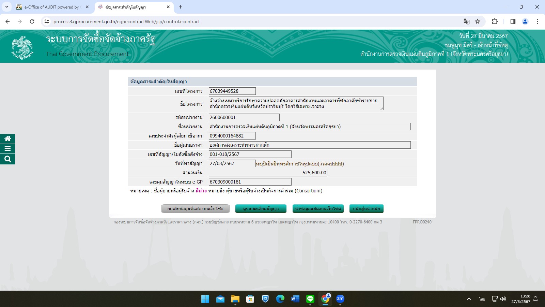Switch to the e-Office of AUDIT tab
This screenshot has height=307, width=545.
51,7
